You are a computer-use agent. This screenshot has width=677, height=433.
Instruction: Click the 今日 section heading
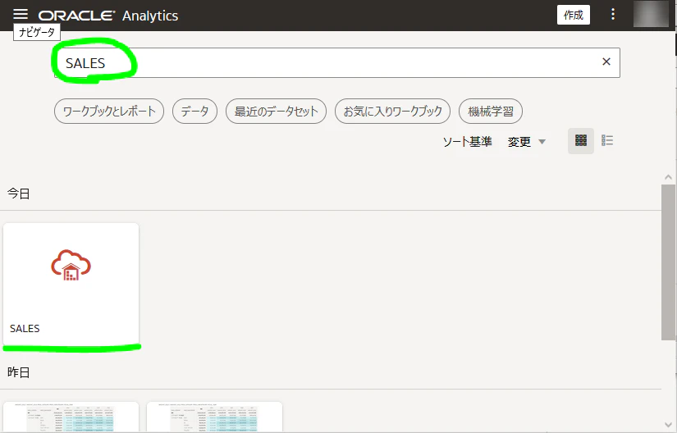click(x=19, y=194)
